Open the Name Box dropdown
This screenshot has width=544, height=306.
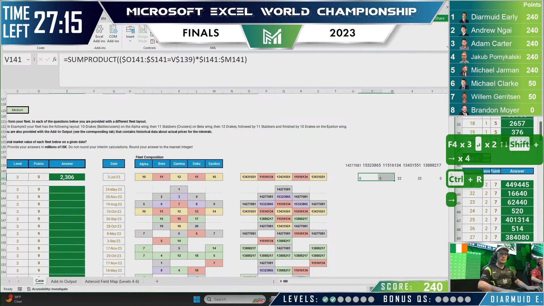[x=27, y=59]
